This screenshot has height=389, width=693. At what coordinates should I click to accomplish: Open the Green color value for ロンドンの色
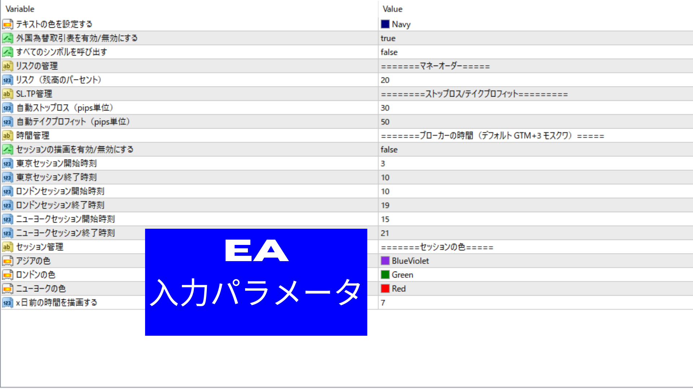coord(402,275)
